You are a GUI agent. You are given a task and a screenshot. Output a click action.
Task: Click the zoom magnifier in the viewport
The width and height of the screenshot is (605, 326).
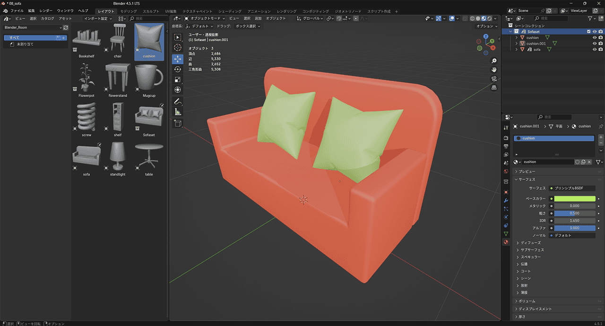[494, 61]
